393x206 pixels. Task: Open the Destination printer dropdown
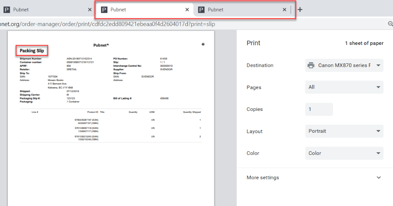coord(344,65)
